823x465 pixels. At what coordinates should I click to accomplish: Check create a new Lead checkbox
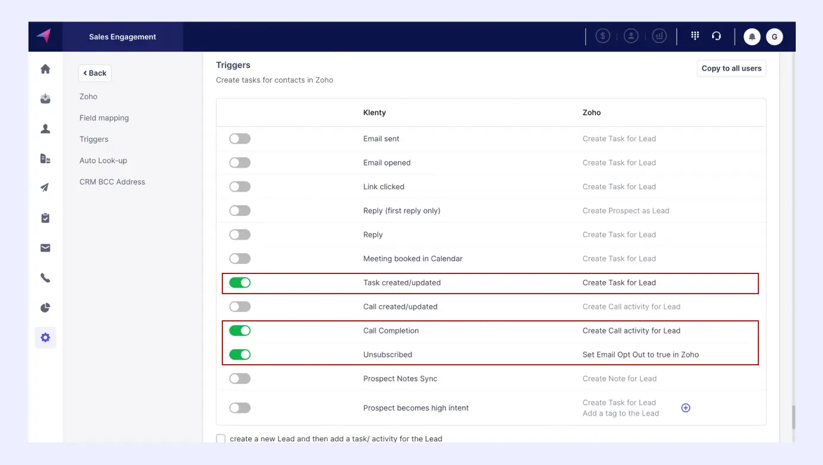[221, 439]
